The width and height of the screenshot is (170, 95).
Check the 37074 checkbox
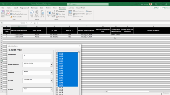[57, 93]
